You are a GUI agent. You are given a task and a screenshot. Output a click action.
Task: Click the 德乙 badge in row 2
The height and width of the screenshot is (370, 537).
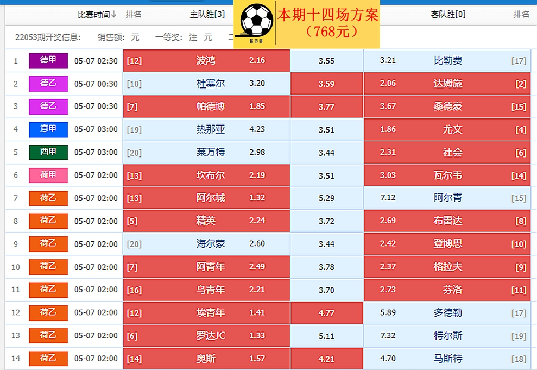[x=48, y=84]
